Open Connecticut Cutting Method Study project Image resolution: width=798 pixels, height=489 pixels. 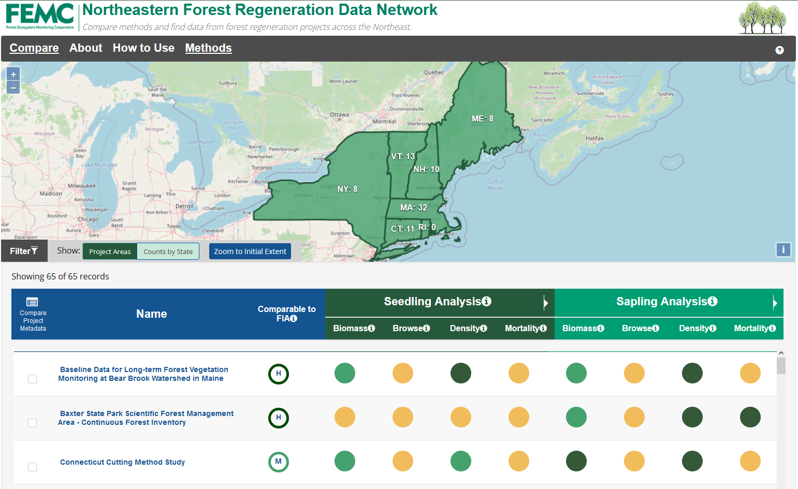click(x=122, y=462)
